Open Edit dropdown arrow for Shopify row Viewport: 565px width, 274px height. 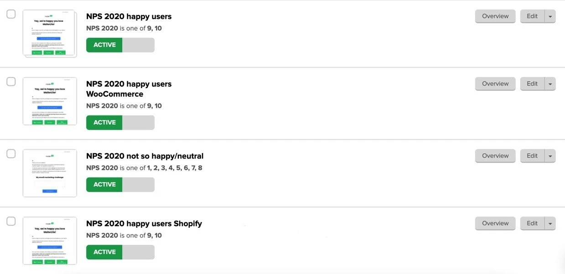(x=550, y=224)
